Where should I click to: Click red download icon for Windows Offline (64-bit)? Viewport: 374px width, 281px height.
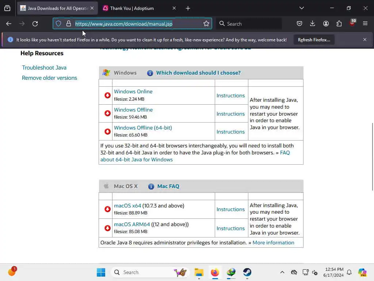[107, 131]
